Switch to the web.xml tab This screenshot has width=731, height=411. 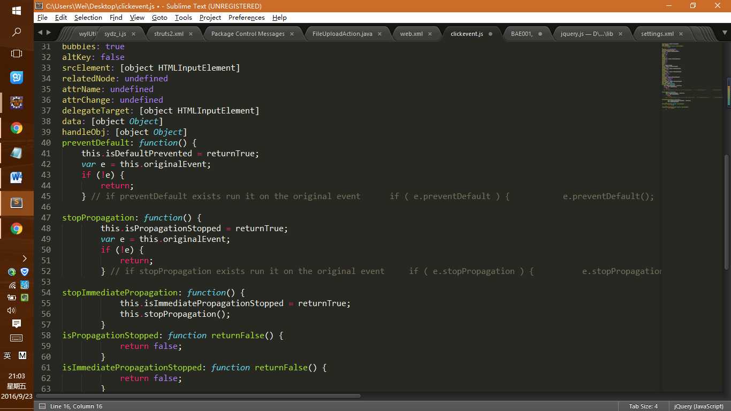click(x=411, y=34)
